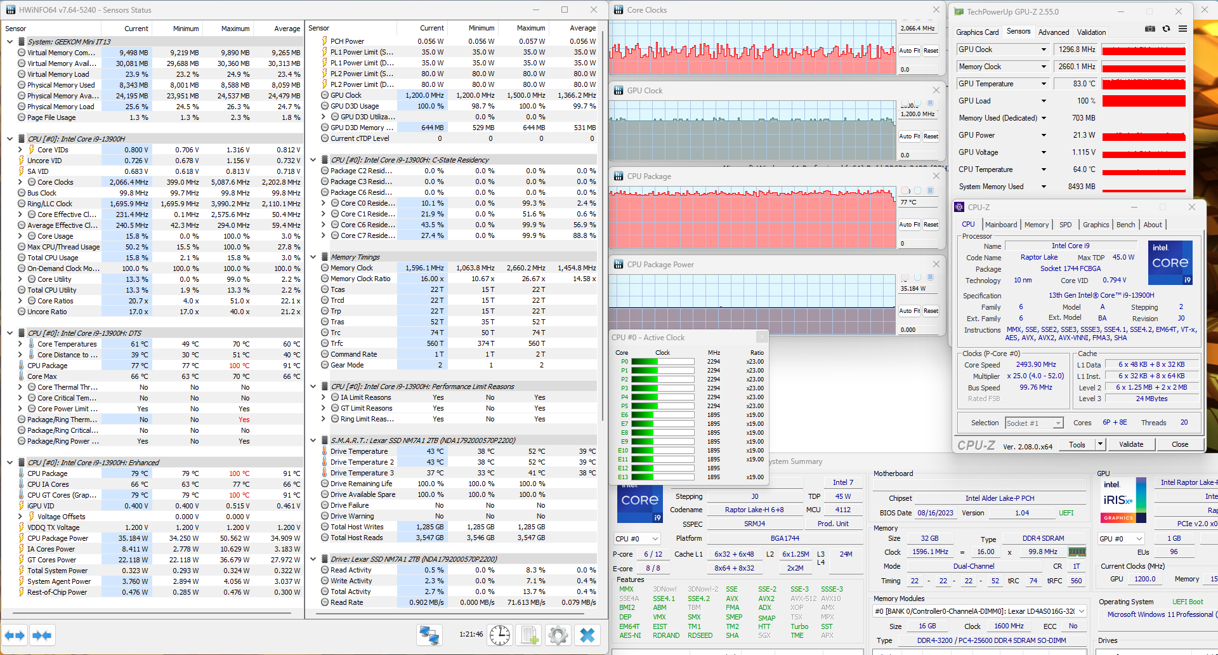
Task: Click the dark blue square in the CPU Package graph
Action: (931, 190)
